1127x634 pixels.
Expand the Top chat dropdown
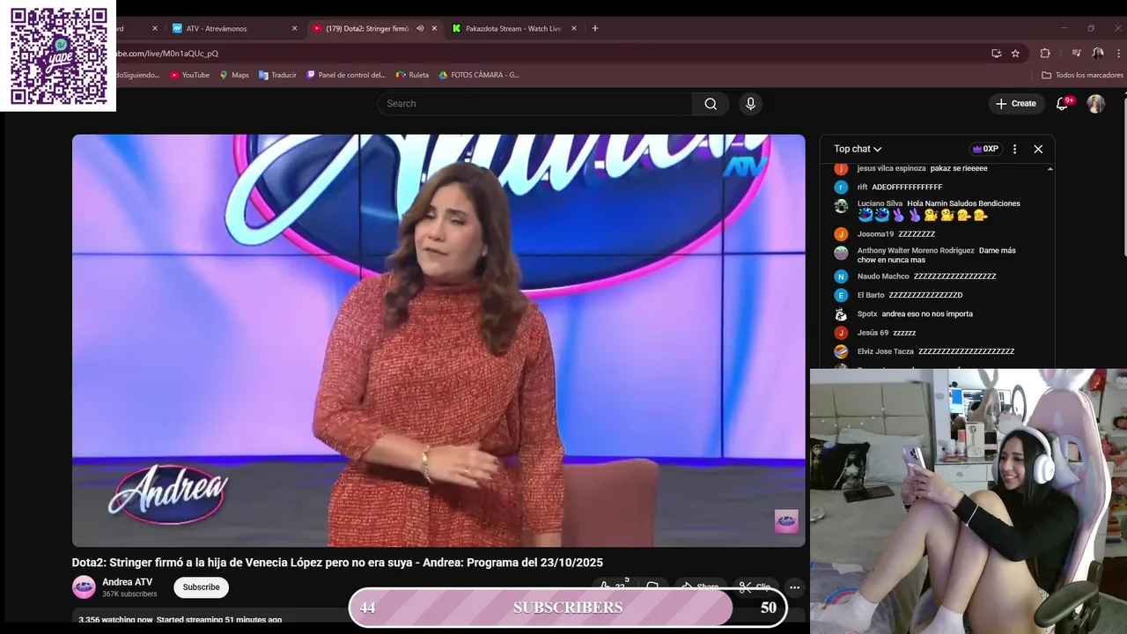[x=858, y=149]
